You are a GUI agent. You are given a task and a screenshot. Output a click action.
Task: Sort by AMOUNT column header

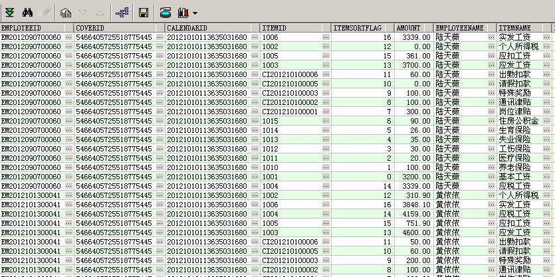tap(414, 28)
